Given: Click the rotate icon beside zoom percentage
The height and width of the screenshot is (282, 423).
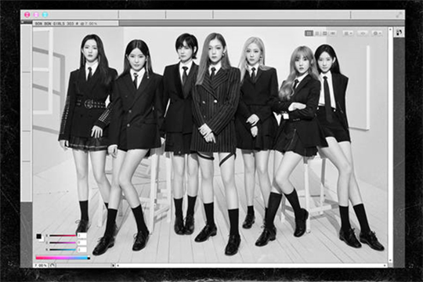Looking at the screenshot, I should 52,266.
